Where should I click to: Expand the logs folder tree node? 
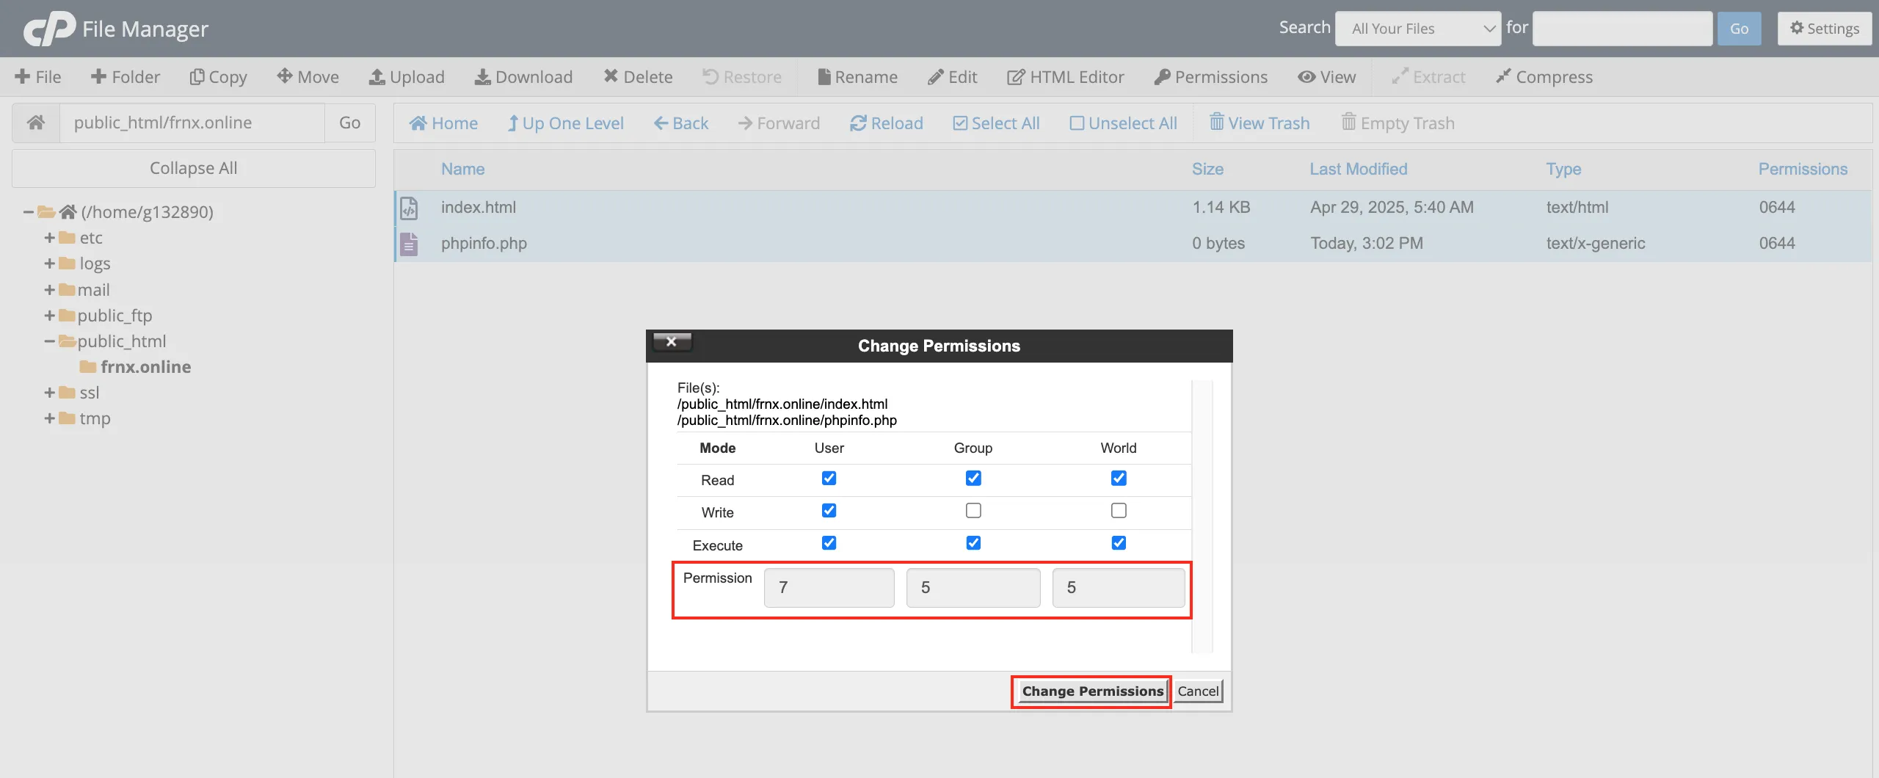point(50,263)
